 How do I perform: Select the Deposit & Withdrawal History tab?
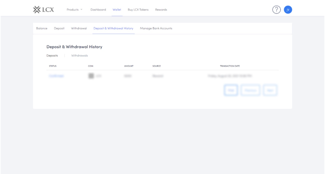click(x=113, y=28)
